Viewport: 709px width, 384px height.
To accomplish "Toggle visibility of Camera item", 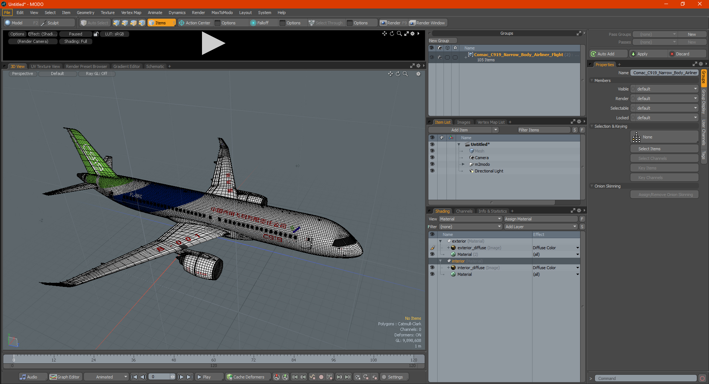I will tap(432, 158).
